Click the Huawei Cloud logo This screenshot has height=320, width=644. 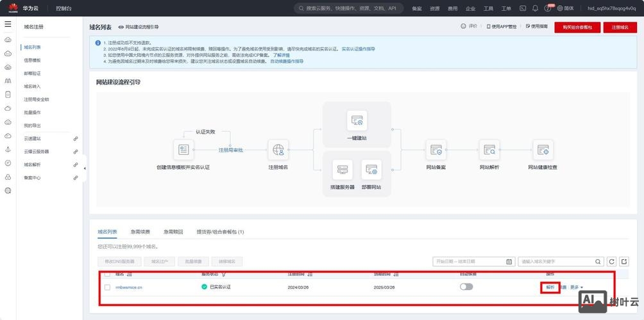click(13, 8)
